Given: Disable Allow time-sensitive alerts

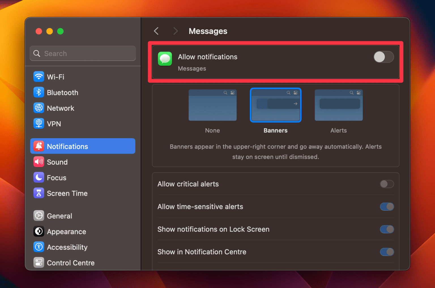Looking at the screenshot, I should (387, 207).
